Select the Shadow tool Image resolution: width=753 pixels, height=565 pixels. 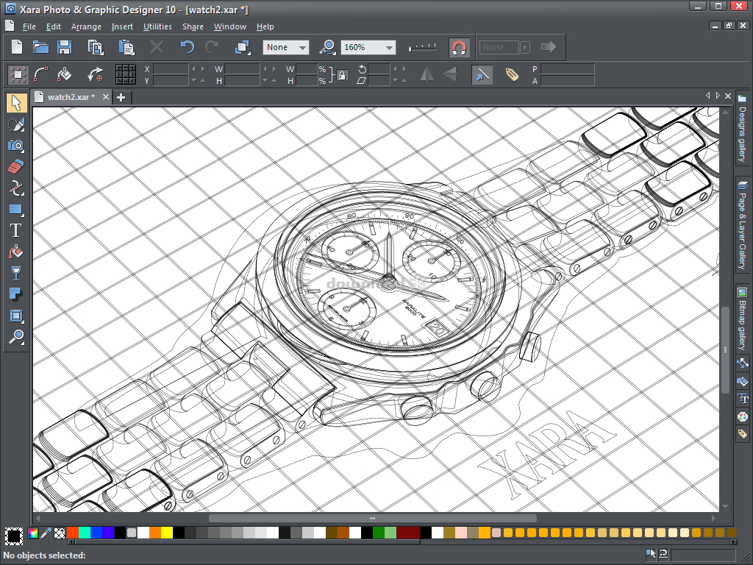(x=16, y=295)
